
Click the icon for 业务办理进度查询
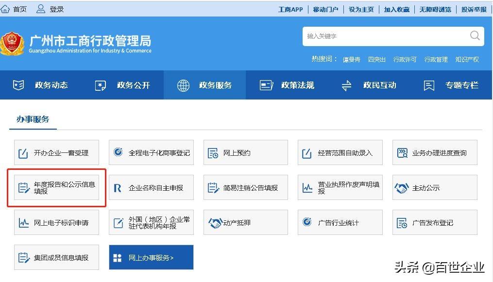(402, 152)
